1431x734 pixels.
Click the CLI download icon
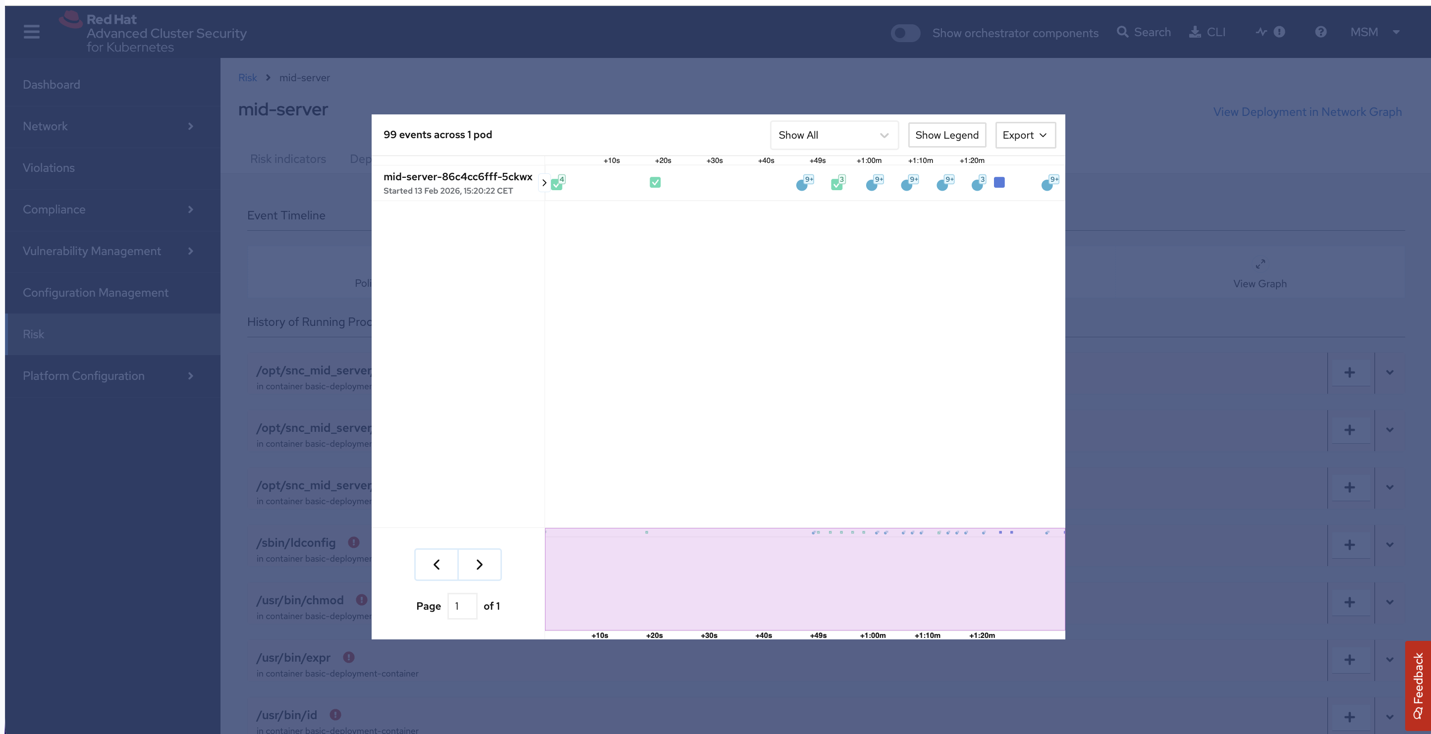pyautogui.click(x=1194, y=32)
